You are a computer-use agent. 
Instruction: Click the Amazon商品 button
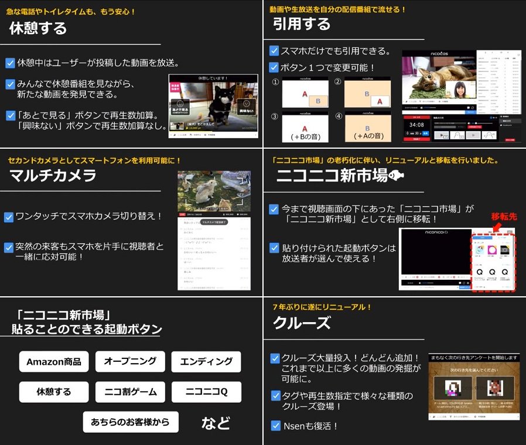click(x=54, y=361)
